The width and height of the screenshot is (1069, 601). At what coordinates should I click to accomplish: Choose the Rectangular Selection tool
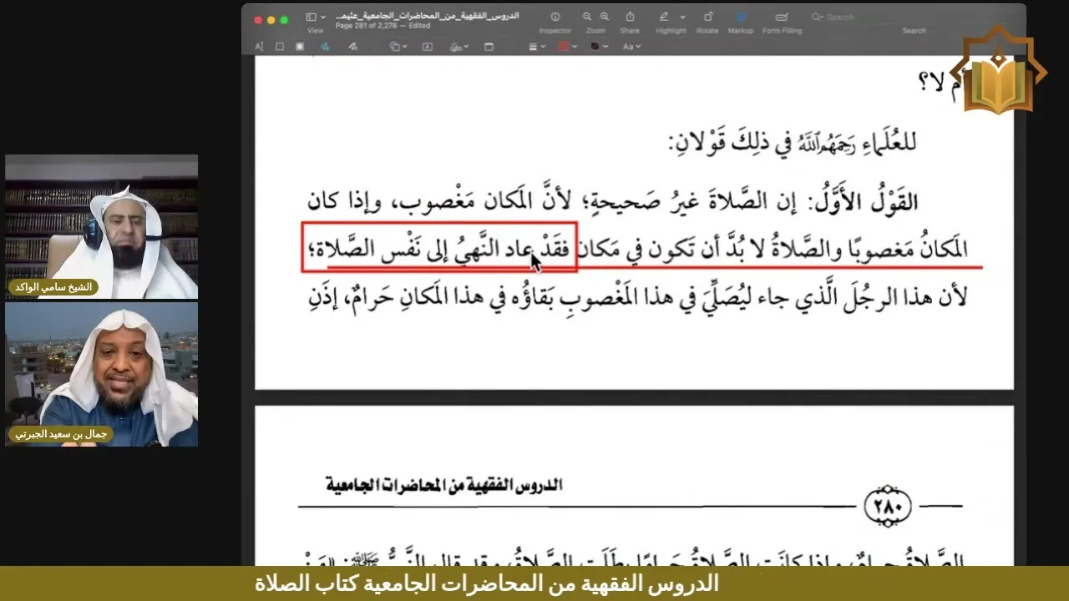pyautogui.click(x=280, y=47)
